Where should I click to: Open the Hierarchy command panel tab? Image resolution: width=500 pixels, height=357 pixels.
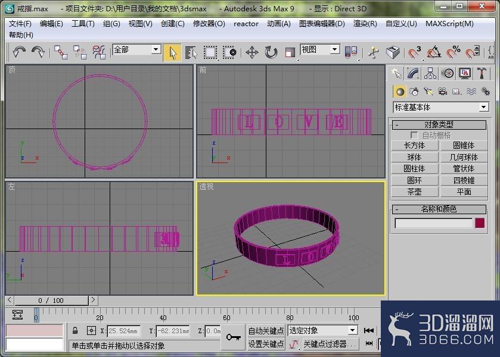(430, 74)
